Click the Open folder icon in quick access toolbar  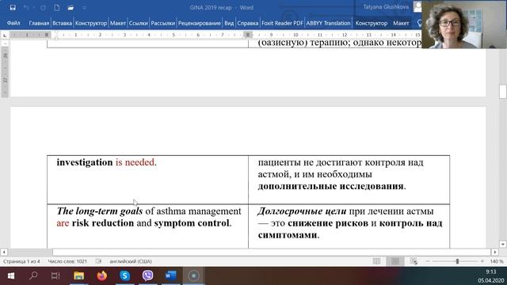click(x=71, y=7)
